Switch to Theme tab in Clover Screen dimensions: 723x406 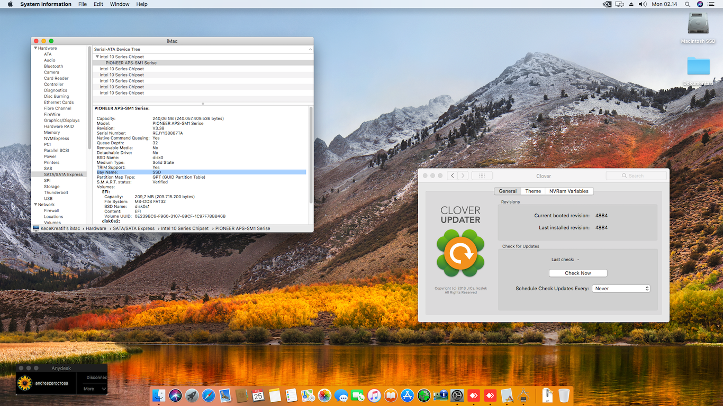tap(533, 191)
